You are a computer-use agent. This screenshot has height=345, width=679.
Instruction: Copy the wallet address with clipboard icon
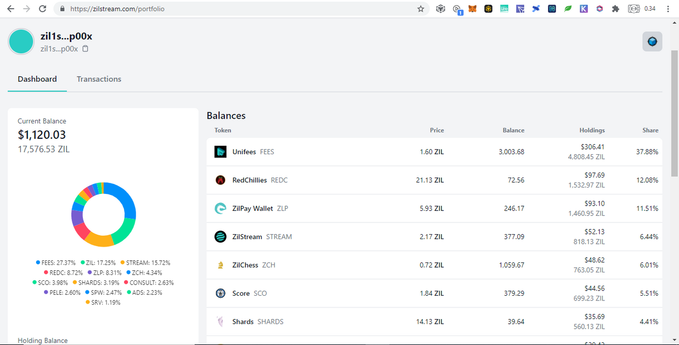point(85,49)
